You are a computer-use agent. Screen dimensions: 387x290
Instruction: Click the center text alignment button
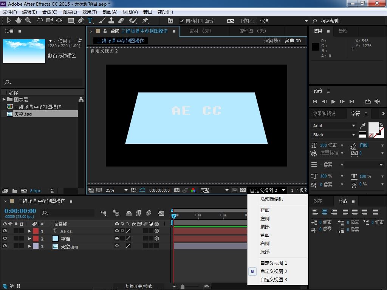pos(325,212)
